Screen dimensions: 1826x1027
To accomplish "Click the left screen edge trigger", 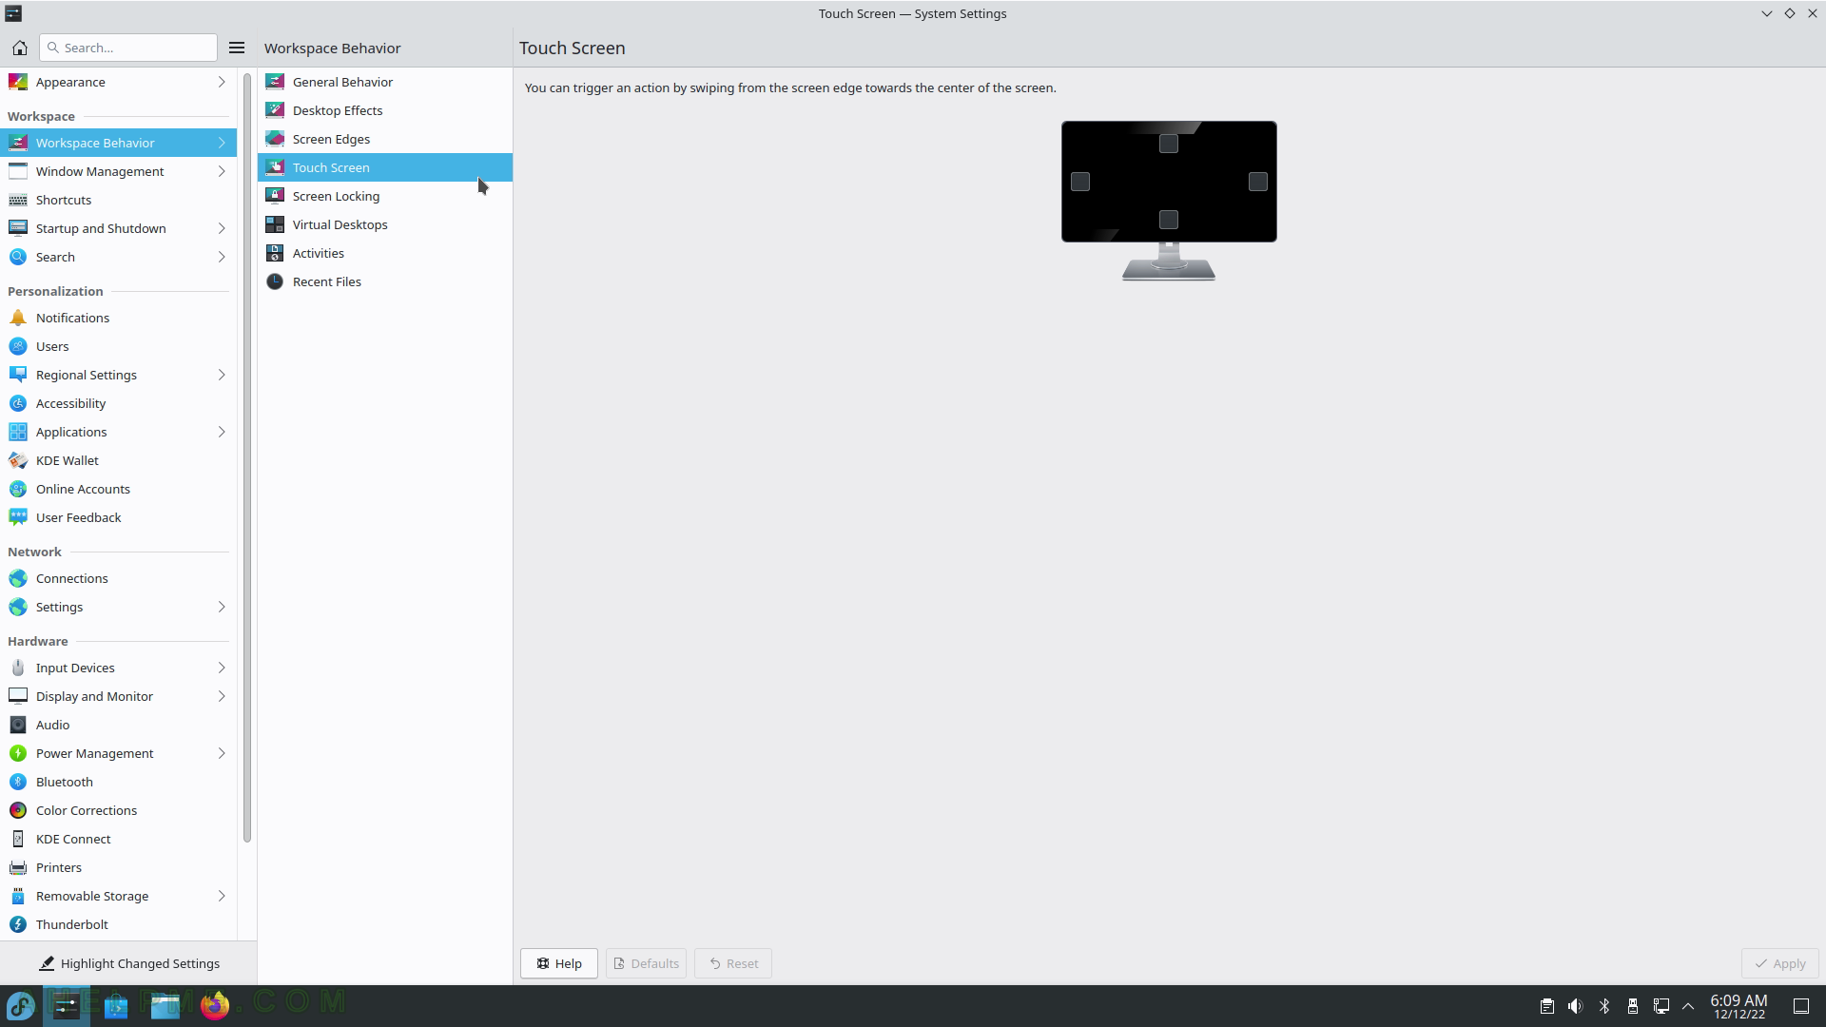I will (x=1080, y=182).
